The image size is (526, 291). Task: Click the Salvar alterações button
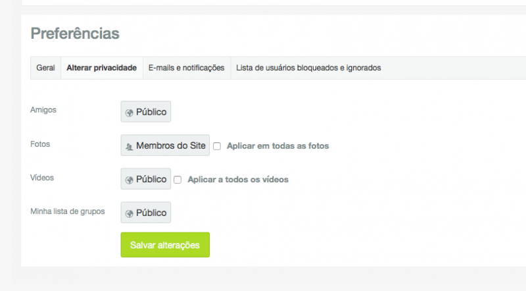pyautogui.click(x=165, y=245)
